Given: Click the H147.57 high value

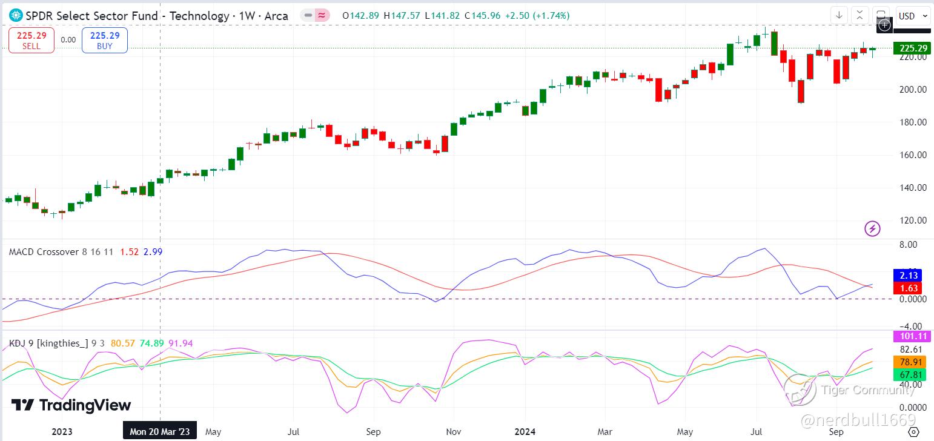Looking at the screenshot, I should pos(401,16).
